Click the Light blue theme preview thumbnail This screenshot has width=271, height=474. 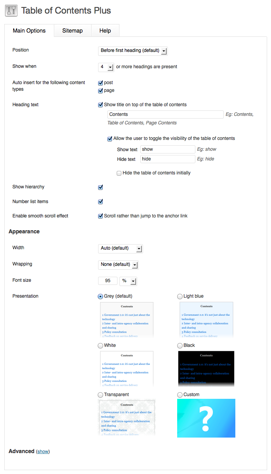tap(206, 320)
